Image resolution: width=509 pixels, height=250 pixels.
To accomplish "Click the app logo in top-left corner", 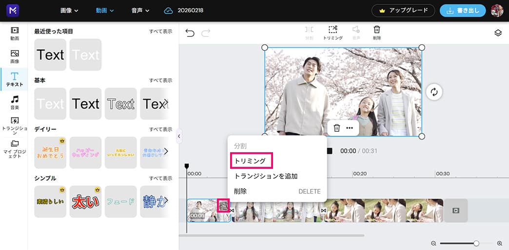I will [13, 11].
